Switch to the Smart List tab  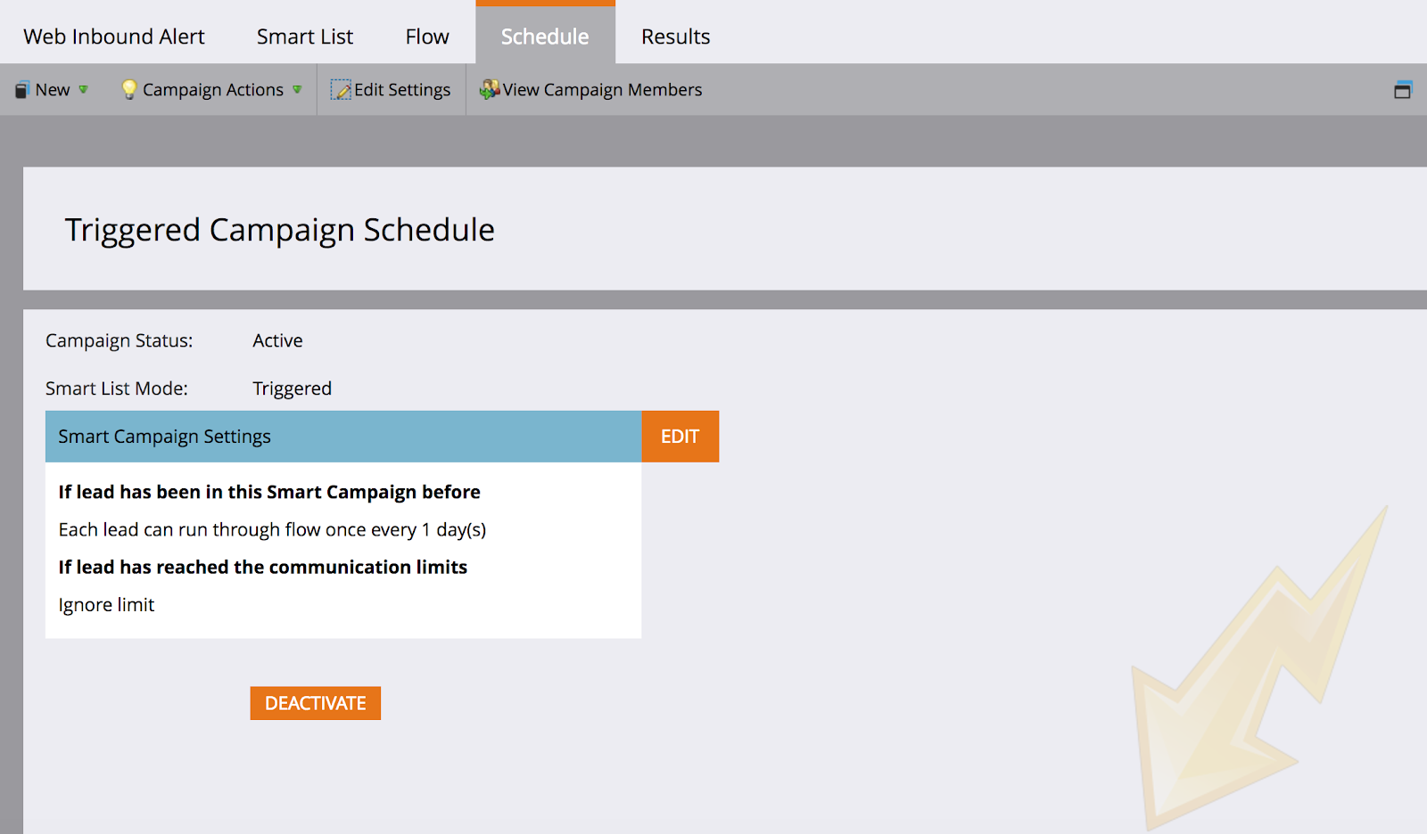[305, 37]
